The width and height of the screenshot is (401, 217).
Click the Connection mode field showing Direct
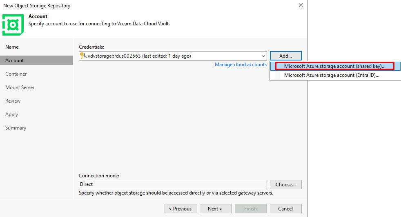click(173, 184)
